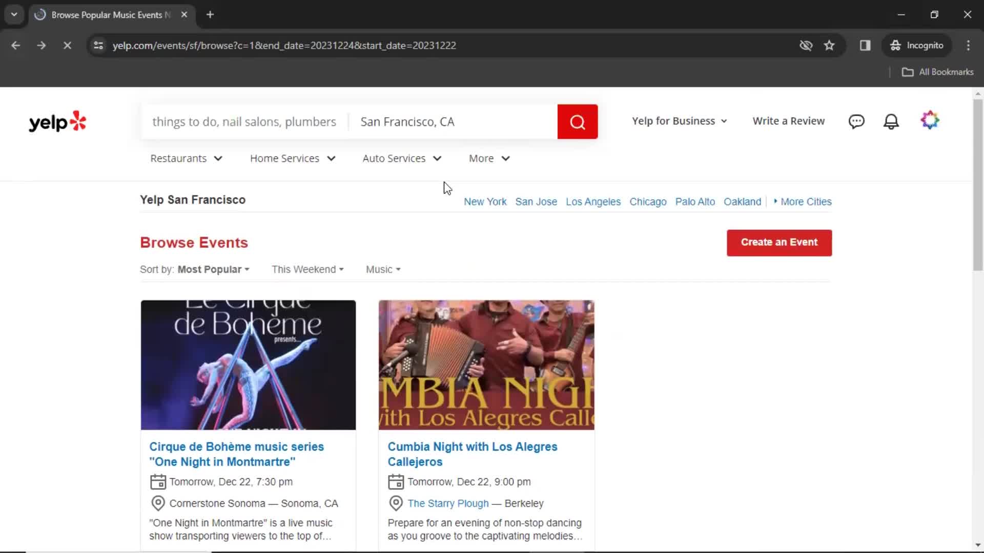The height and width of the screenshot is (553, 984).
Task: Click the location pin icon for The Starry Plough
Action: [396, 503]
